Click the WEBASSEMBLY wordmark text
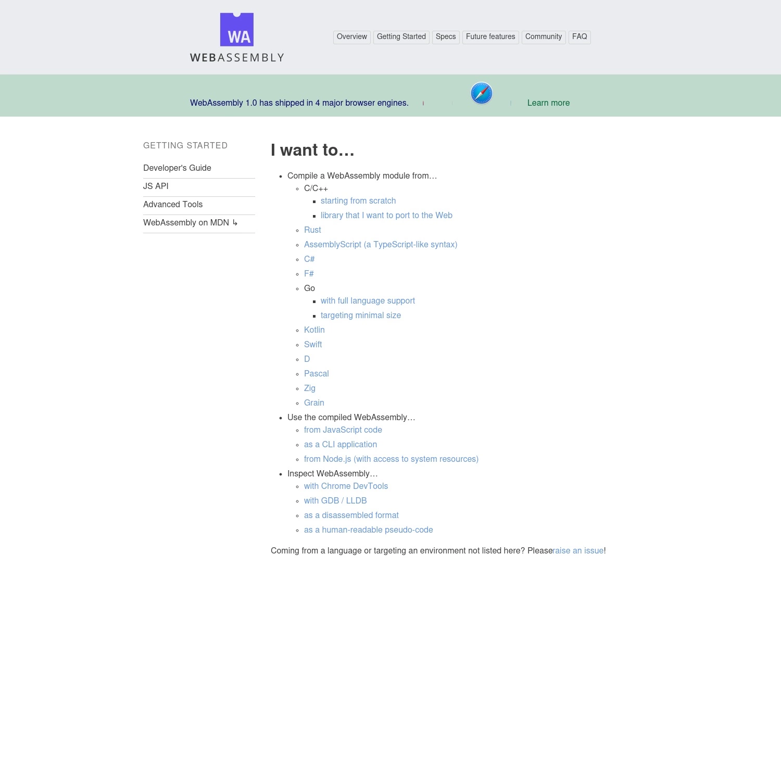Image resolution: width=781 pixels, height=781 pixels. (237, 58)
